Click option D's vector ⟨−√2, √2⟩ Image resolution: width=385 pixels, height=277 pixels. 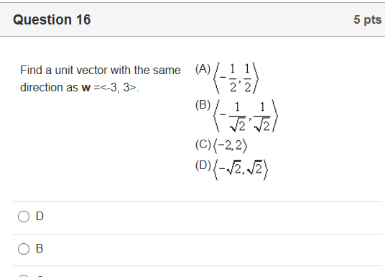coord(241,170)
